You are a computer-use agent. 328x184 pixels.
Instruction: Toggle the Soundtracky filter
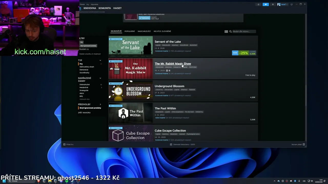pos(84,73)
